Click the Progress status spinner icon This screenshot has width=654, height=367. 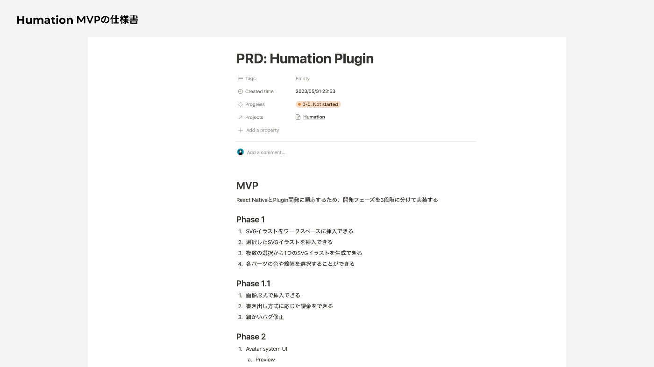[x=240, y=104]
